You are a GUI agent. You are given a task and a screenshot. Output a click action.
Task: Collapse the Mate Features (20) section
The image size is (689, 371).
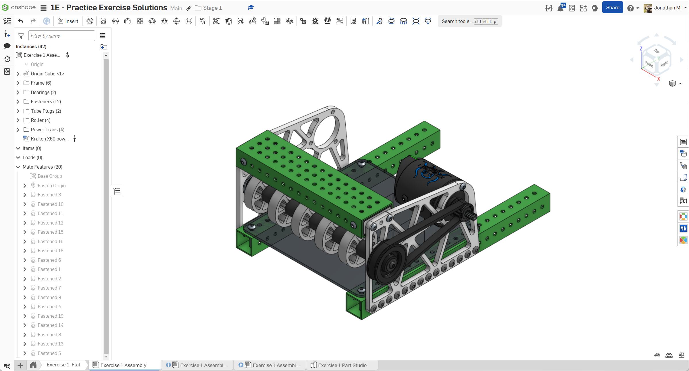pyautogui.click(x=18, y=167)
